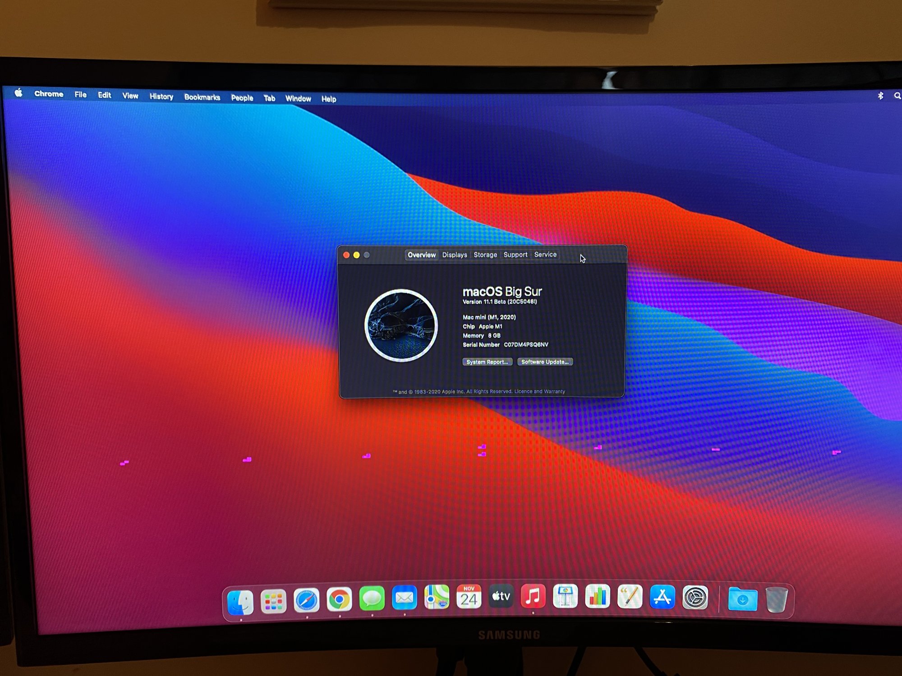Click the Spotlight search magnifier
902x676 pixels.
(x=897, y=96)
